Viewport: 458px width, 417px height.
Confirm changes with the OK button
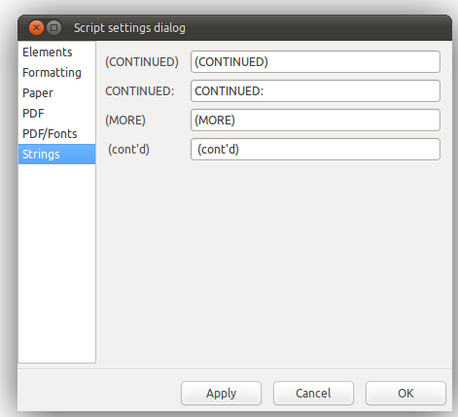point(405,394)
